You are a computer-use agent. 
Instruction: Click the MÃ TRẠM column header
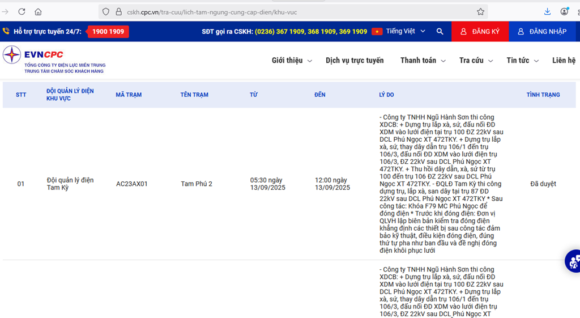click(x=129, y=95)
